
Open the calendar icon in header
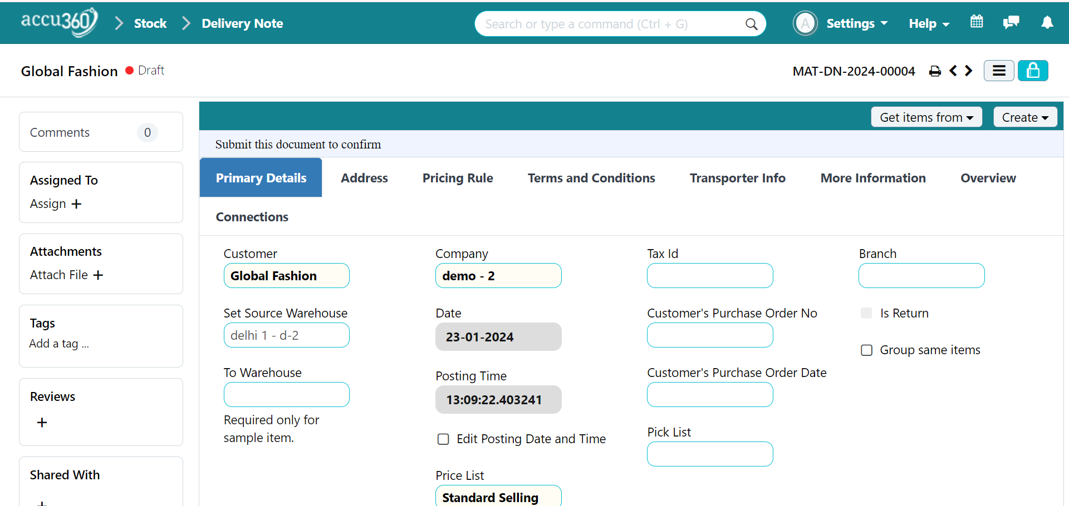tap(977, 22)
